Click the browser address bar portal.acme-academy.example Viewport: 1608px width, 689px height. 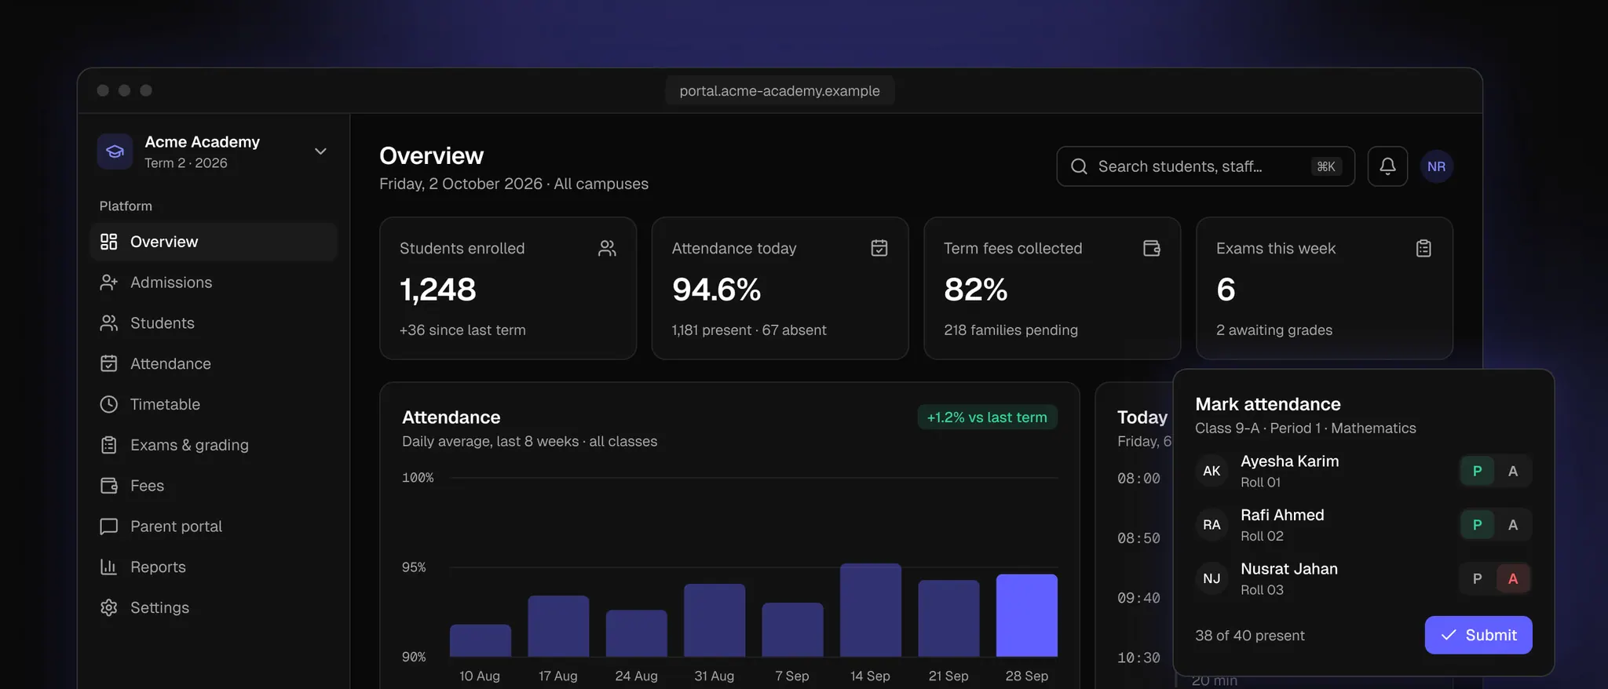pos(780,91)
